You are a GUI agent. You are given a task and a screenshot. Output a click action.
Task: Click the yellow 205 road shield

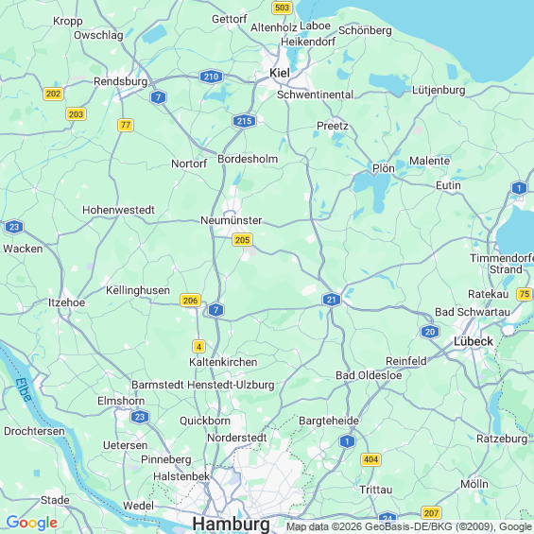point(242,240)
